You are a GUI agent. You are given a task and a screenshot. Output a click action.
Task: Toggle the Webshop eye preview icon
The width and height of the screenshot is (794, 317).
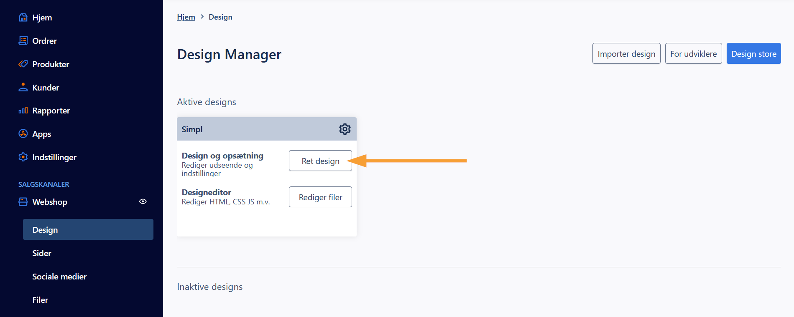pos(143,201)
